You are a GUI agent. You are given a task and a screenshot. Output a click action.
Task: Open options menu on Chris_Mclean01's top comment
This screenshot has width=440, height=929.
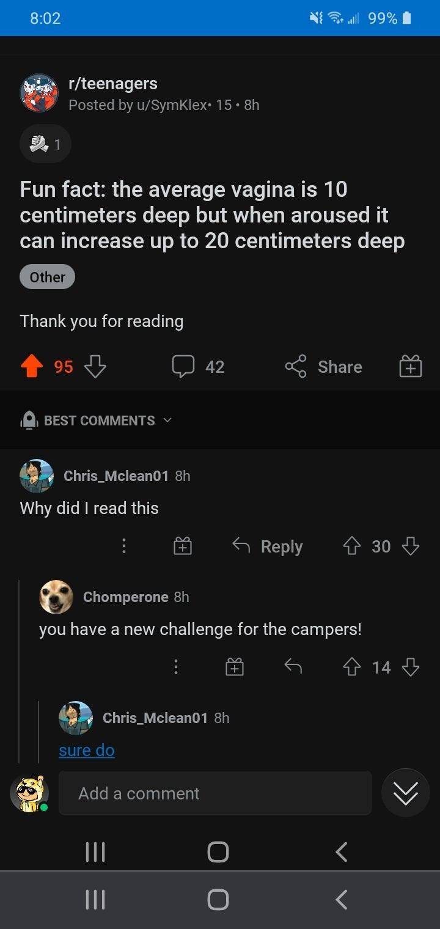[124, 546]
